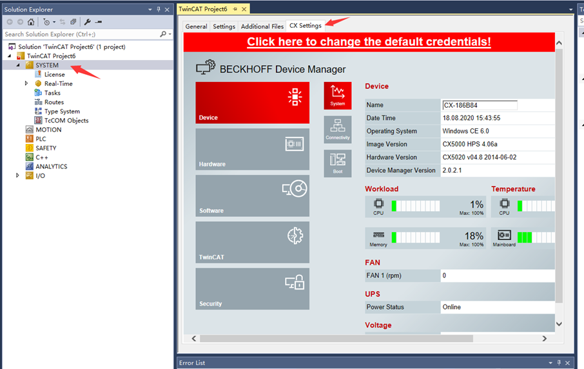Select the I/O node in tree
The height and width of the screenshot is (369, 584).
pyautogui.click(x=40, y=175)
